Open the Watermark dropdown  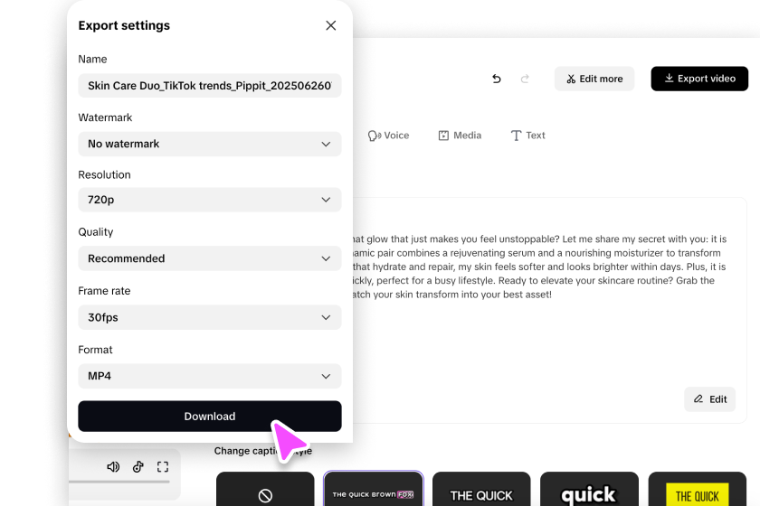click(x=210, y=144)
